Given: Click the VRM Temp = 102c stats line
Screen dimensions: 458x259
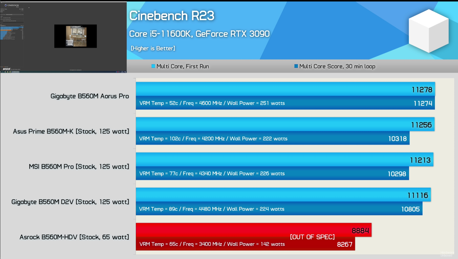Looking at the screenshot, I should 213,139.
